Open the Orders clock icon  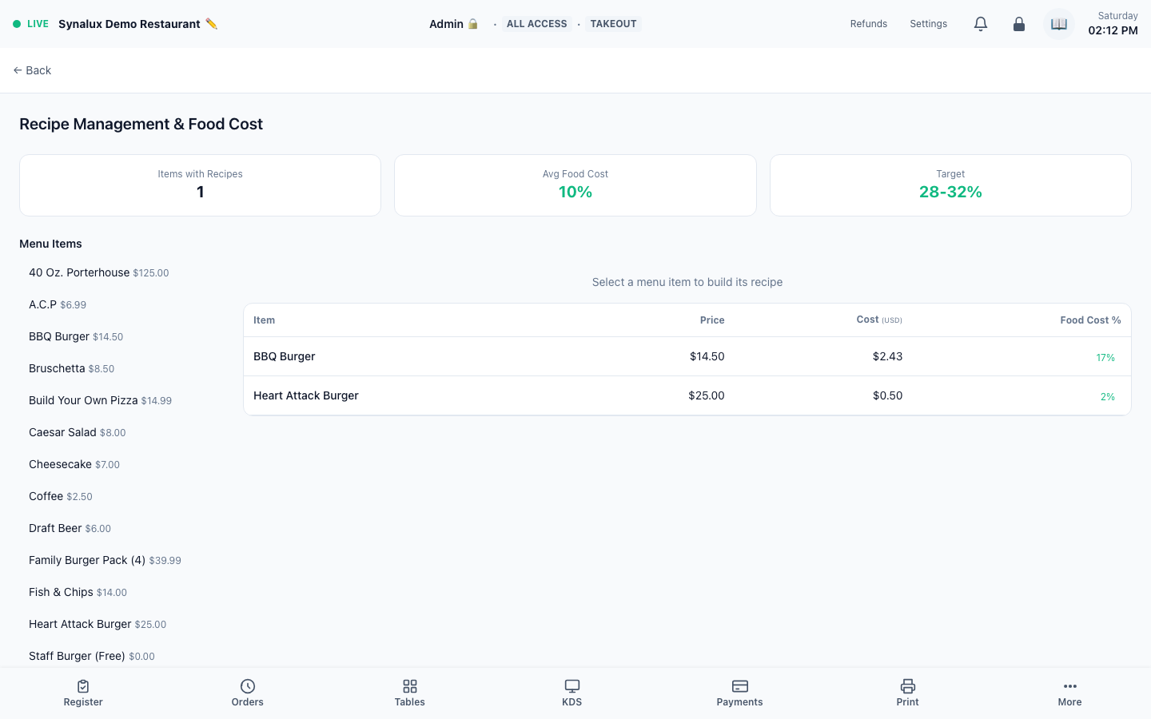(x=248, y=686)
